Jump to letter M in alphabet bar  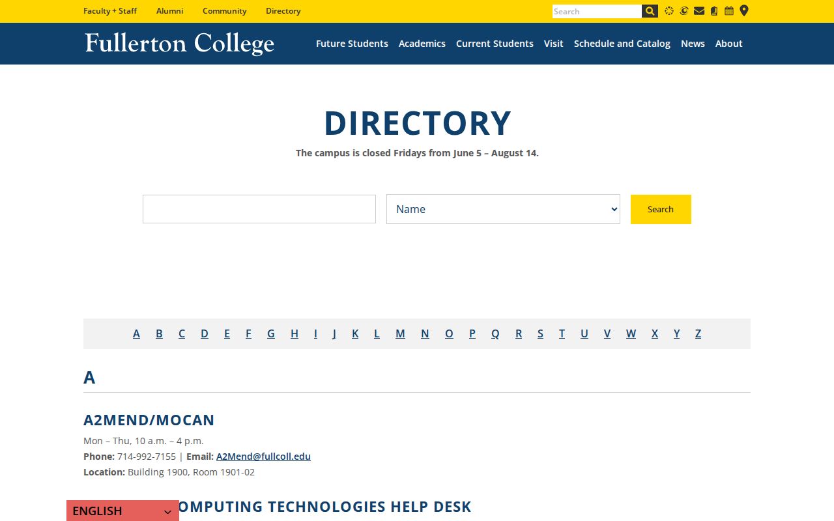(400, 333)
